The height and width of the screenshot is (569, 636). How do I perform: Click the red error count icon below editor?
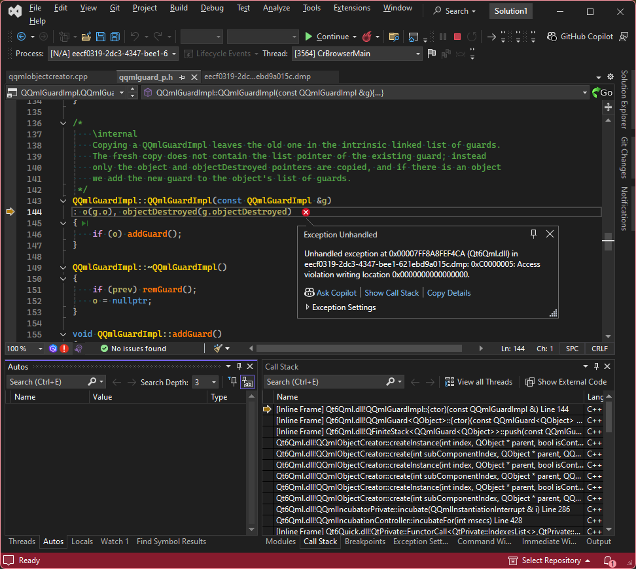pos(64,349)
